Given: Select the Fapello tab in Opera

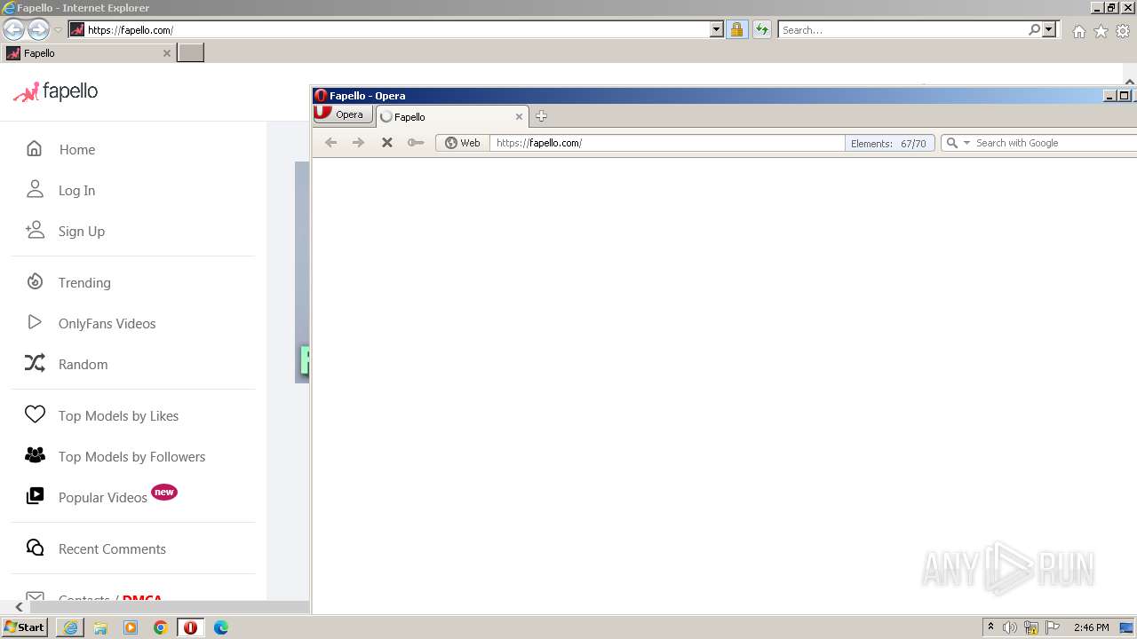Looking at the screenshot, I should pos(451,116).
